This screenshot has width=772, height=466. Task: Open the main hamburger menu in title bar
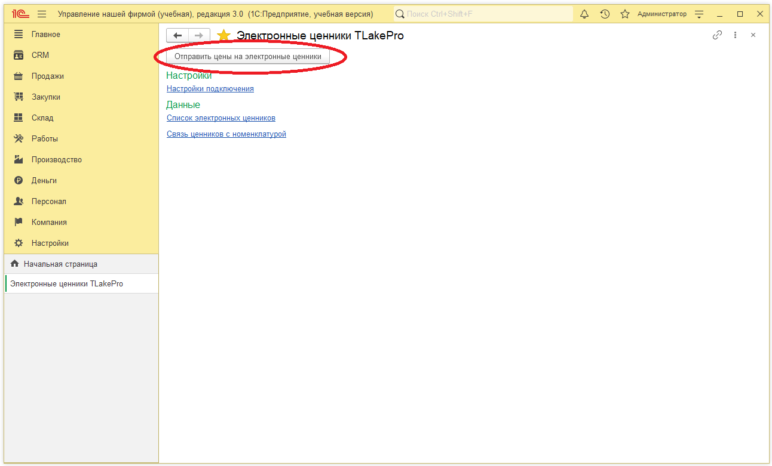click(x=42, y=14)
